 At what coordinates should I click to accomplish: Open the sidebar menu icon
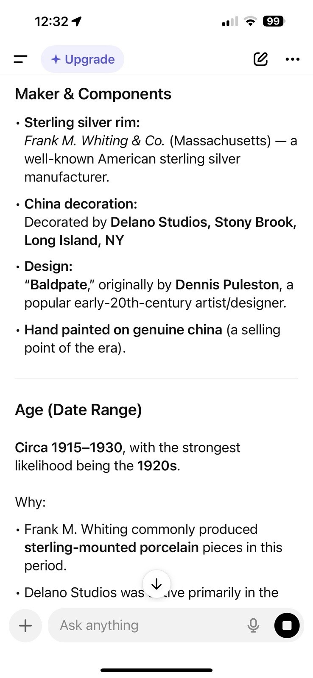point(20,59)
